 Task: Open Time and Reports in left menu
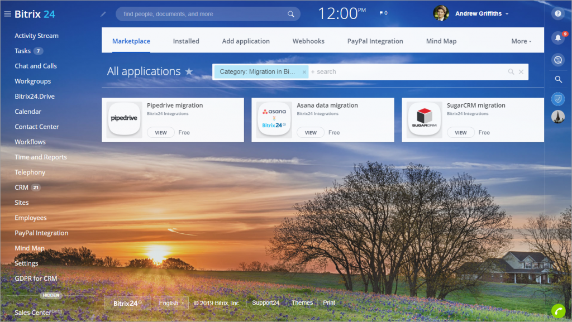[40, 157]
